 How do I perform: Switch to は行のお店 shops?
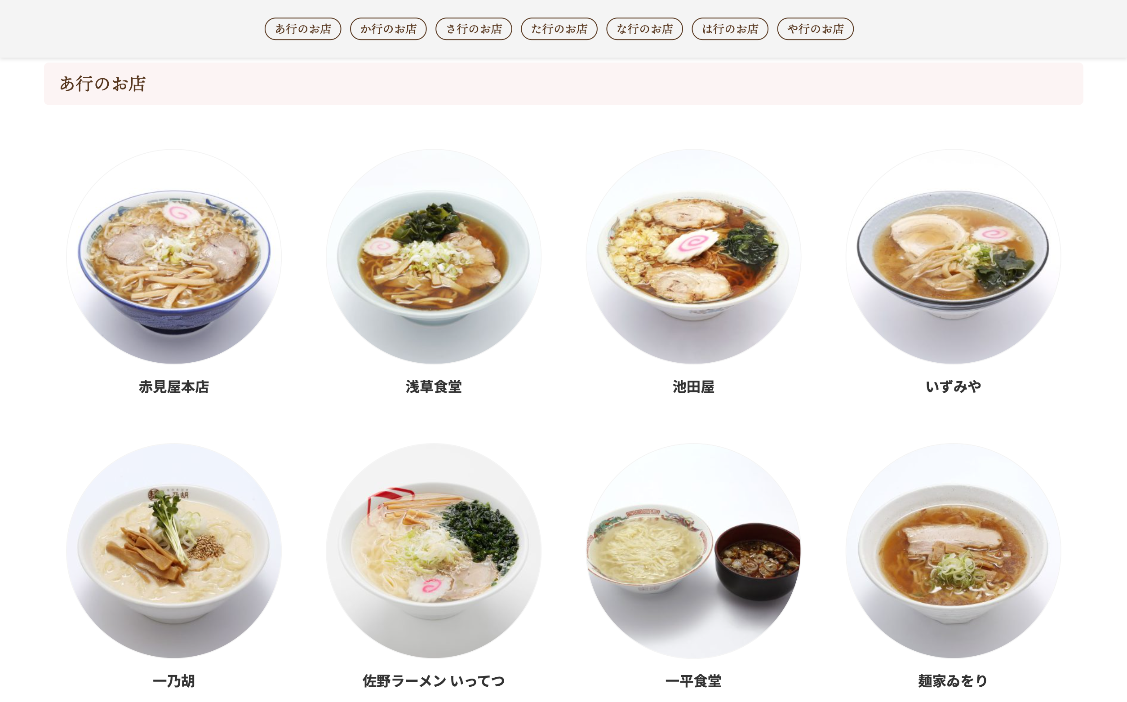tap(730, 29)
